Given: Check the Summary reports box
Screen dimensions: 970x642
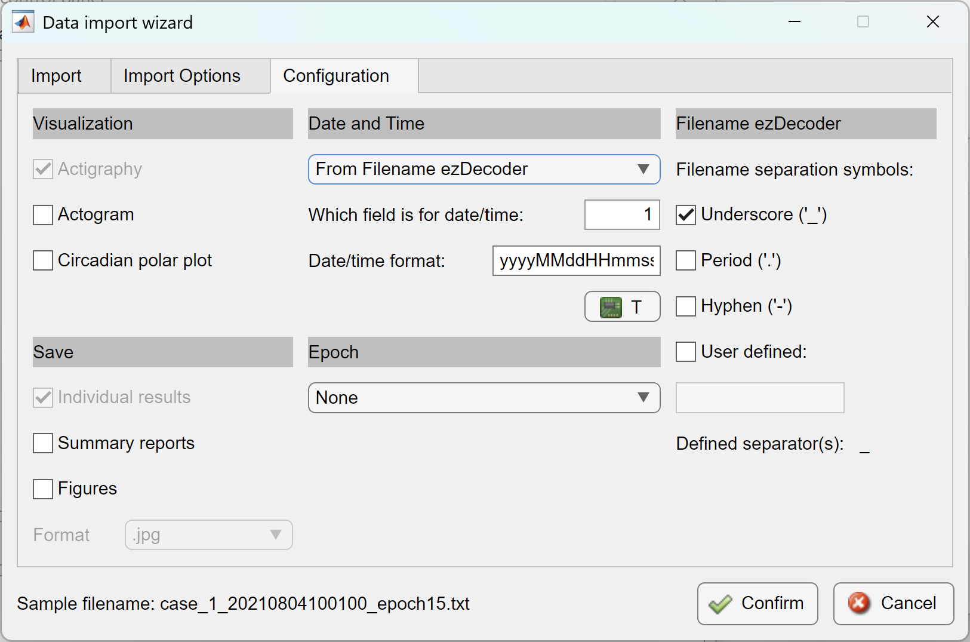Looking at the screenshot, I should 42,443.
